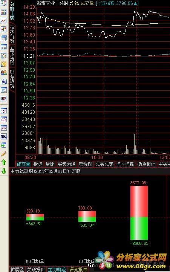Click the 10% icon in the sidebar
Viewport: 170px width, 272px height.
point(4,136)
